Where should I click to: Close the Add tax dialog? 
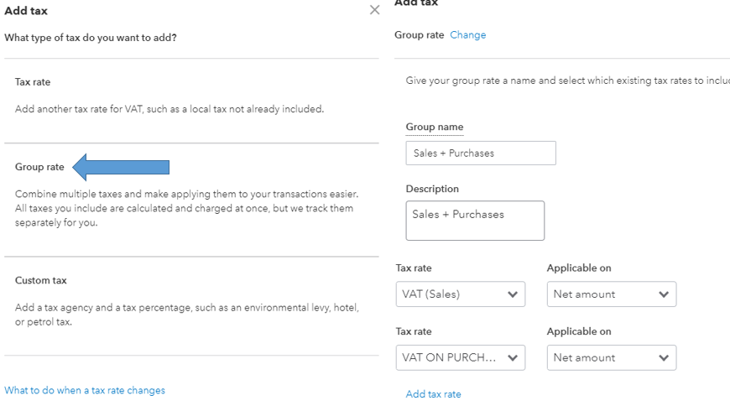(374, 10)
